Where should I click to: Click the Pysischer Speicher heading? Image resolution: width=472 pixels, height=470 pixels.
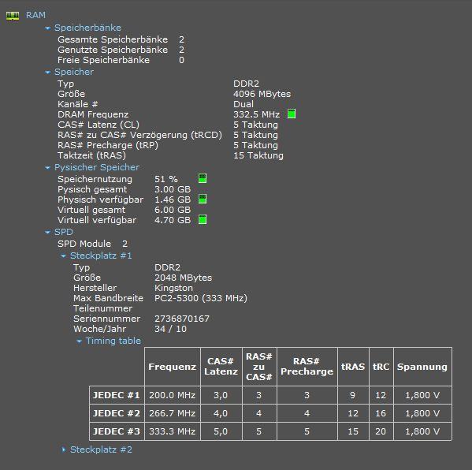point(97,167)
